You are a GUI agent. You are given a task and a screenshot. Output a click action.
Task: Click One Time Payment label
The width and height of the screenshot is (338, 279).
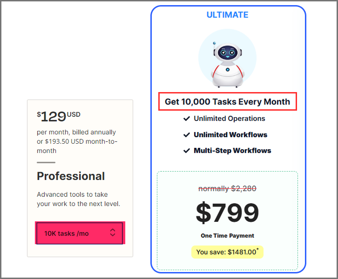227,236
